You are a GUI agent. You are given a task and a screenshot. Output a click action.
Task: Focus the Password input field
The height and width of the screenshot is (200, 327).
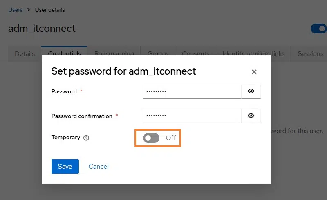[192, 91]
